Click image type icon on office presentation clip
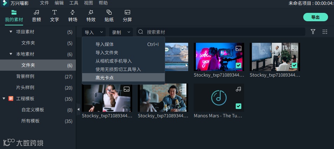Image resolution: width=334 pixels, height=149 pixels. point(294,48)
